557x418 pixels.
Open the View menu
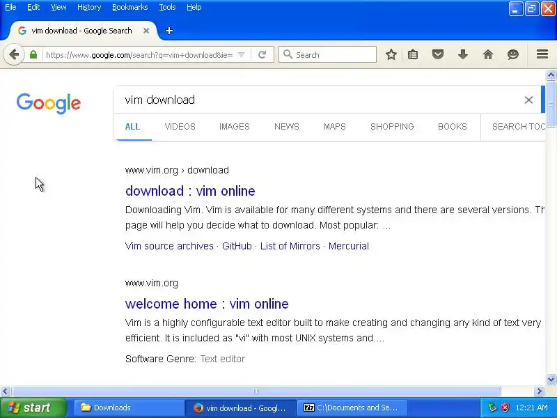[x=58, y=7]
